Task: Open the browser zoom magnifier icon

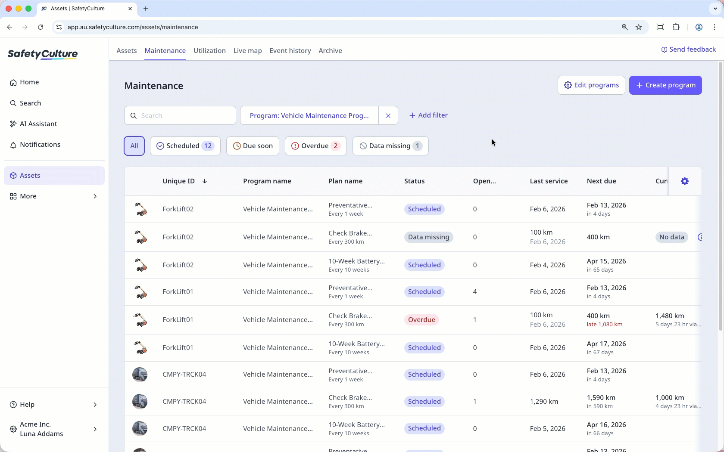Action: 624,27
